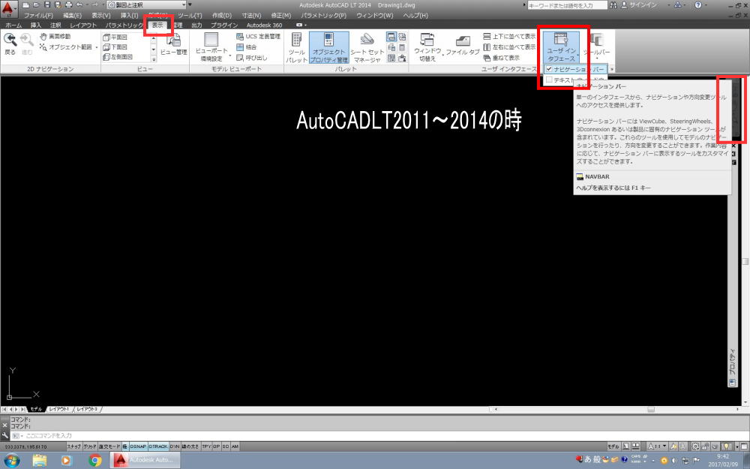Toggle OSNAP in status bar
The height and width of the screenshot is (469, 750).
tap(138, 446)
